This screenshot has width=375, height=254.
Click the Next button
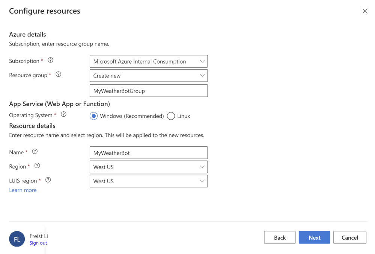pyautogui.click(x=314, y=237)
